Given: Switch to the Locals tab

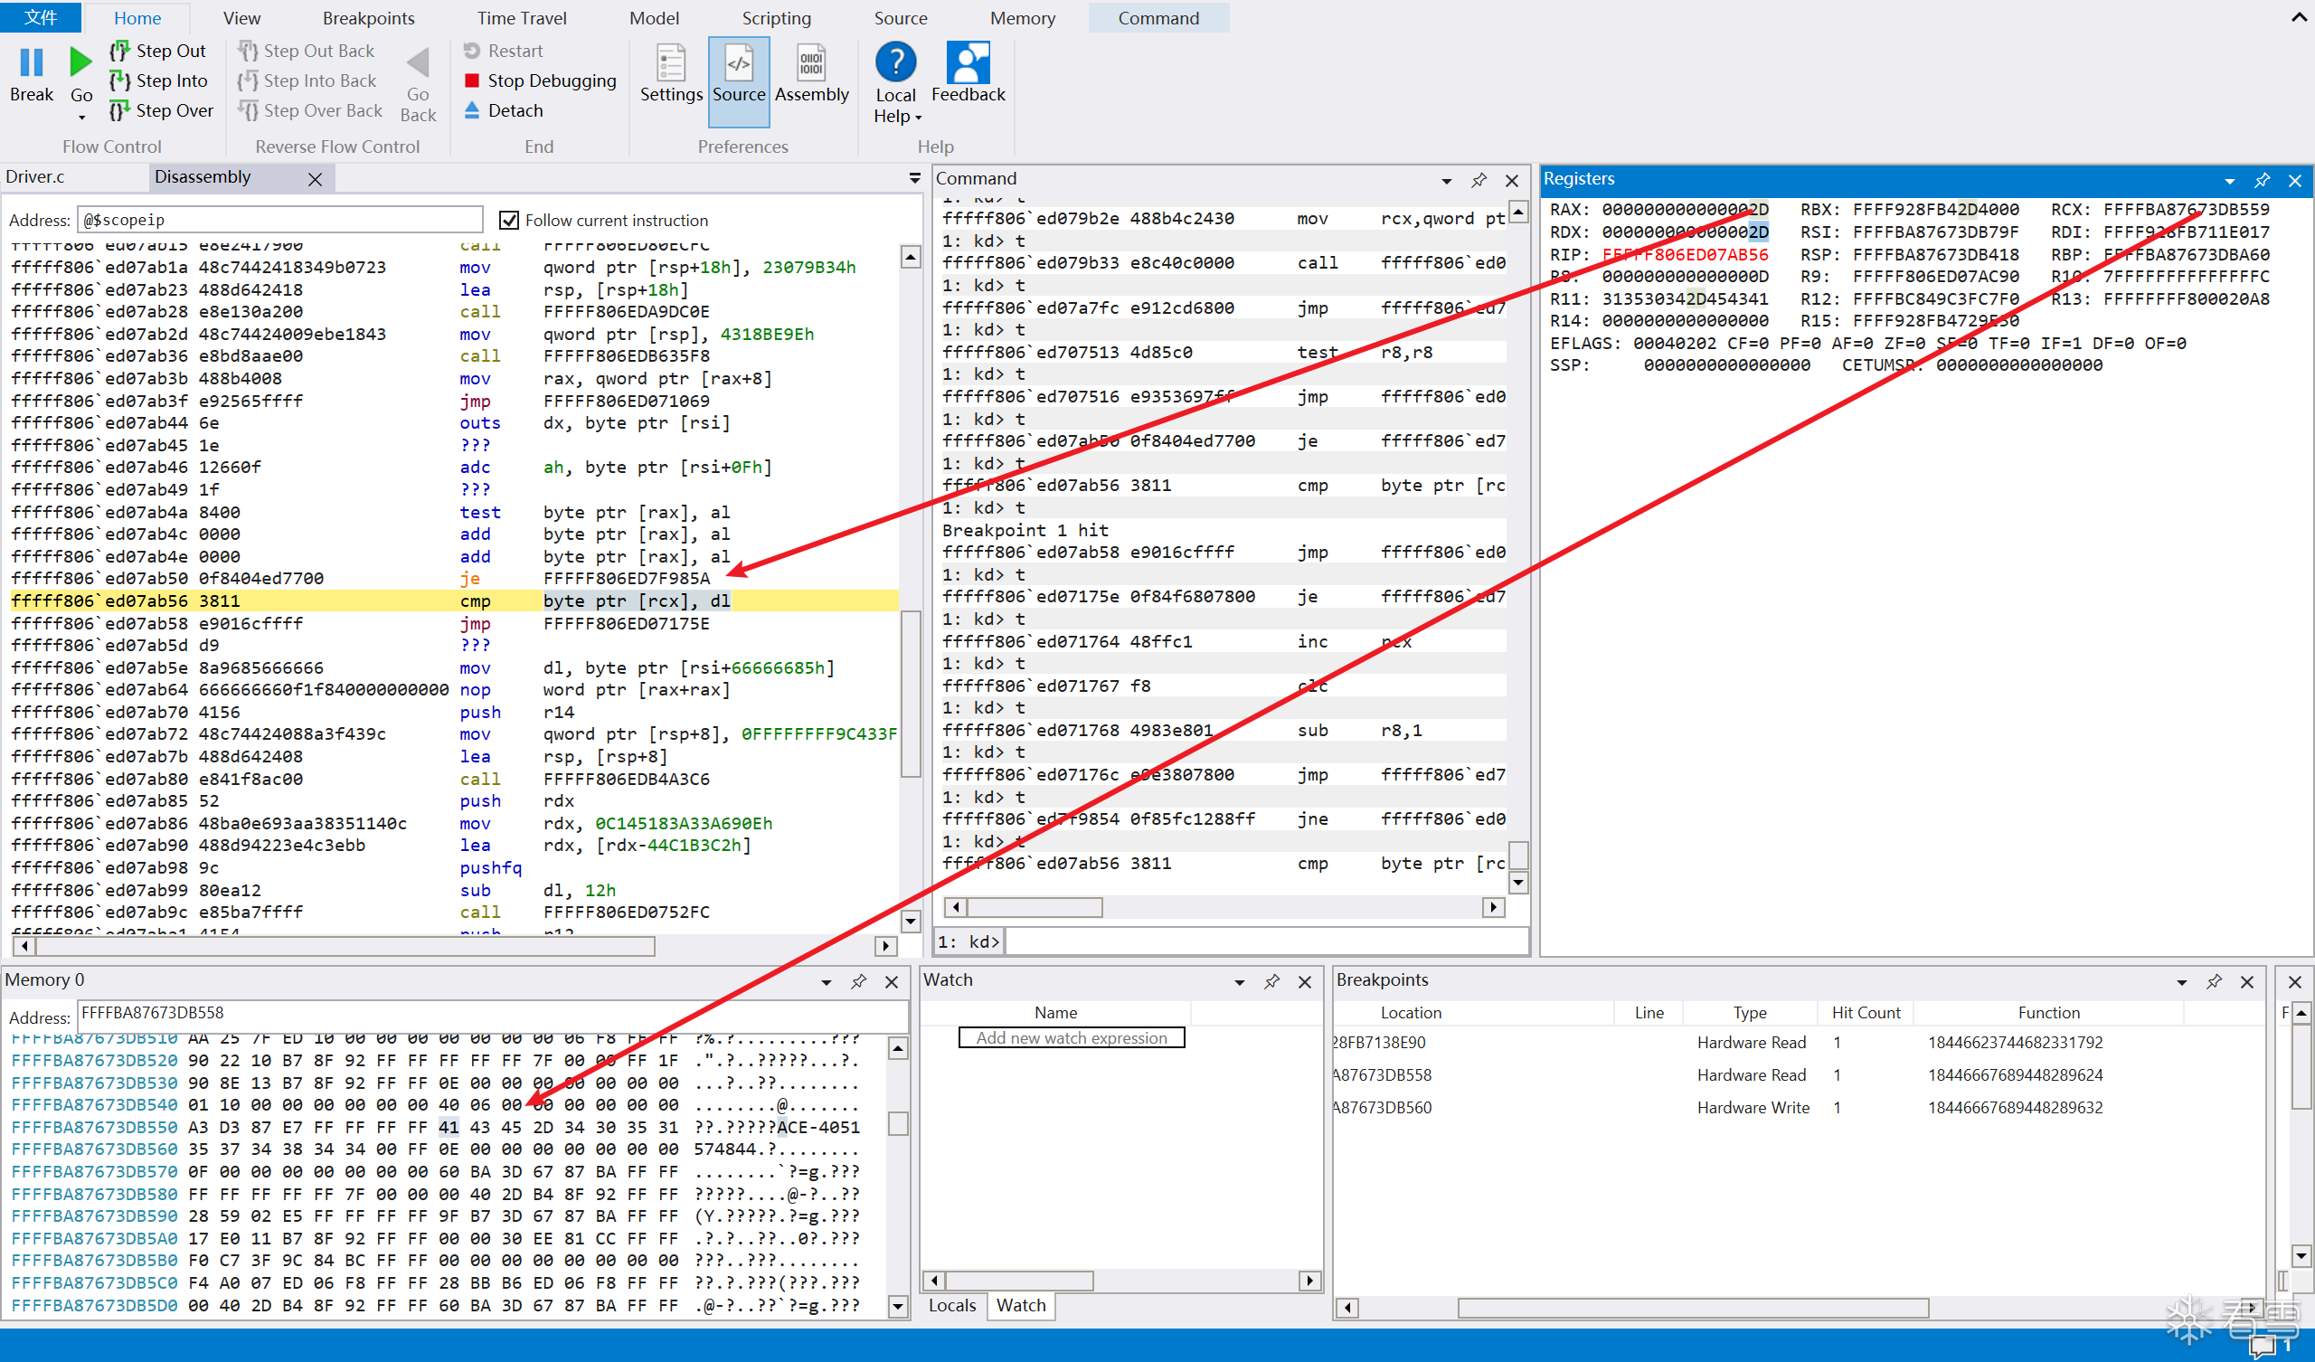Looking at the screenshot, I should (950, 1305).
